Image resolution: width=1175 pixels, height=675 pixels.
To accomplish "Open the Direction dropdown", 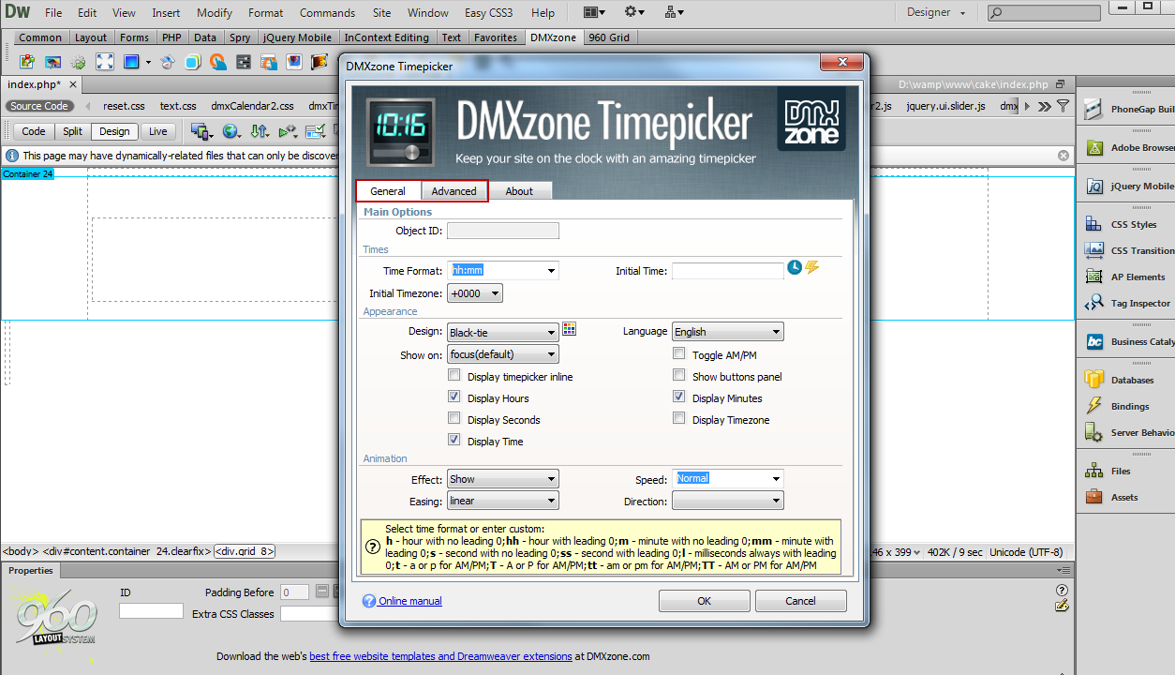I will [x=728, y=502].
